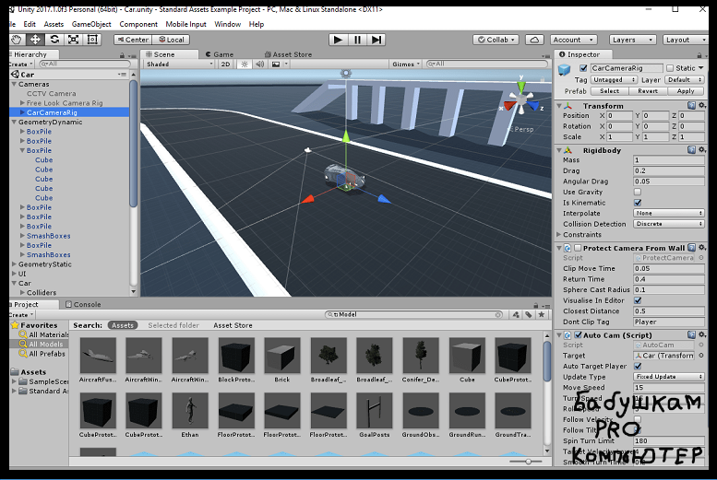
Task: Toggle 2D scene view mode
Action: 225,64
